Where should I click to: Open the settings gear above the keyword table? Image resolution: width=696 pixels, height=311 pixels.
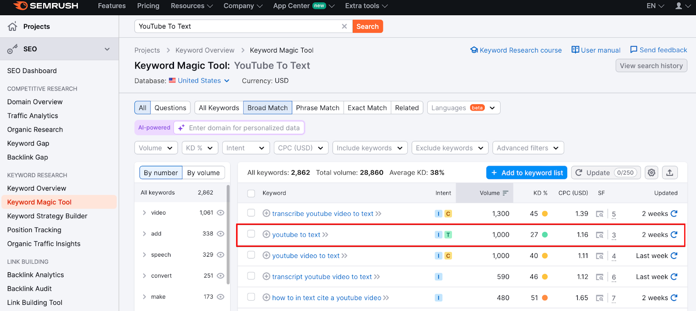click(651, 173)
